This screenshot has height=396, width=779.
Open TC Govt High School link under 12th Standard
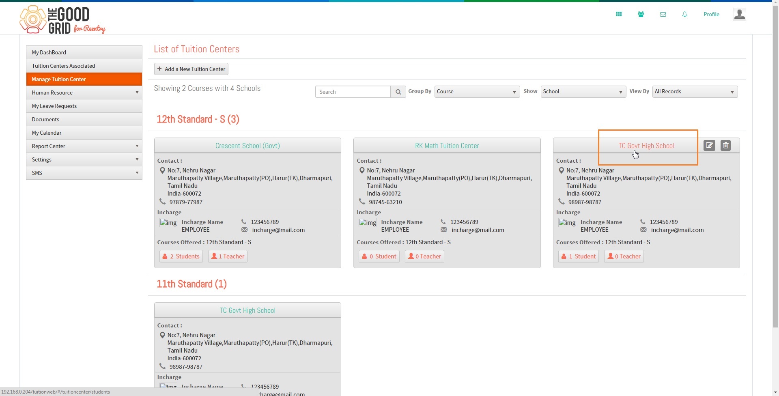[646, 146]
